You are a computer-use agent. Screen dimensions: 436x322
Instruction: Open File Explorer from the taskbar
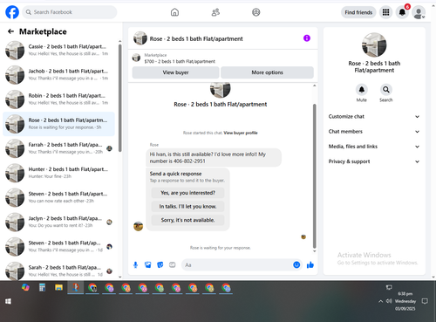pos(58,288)
